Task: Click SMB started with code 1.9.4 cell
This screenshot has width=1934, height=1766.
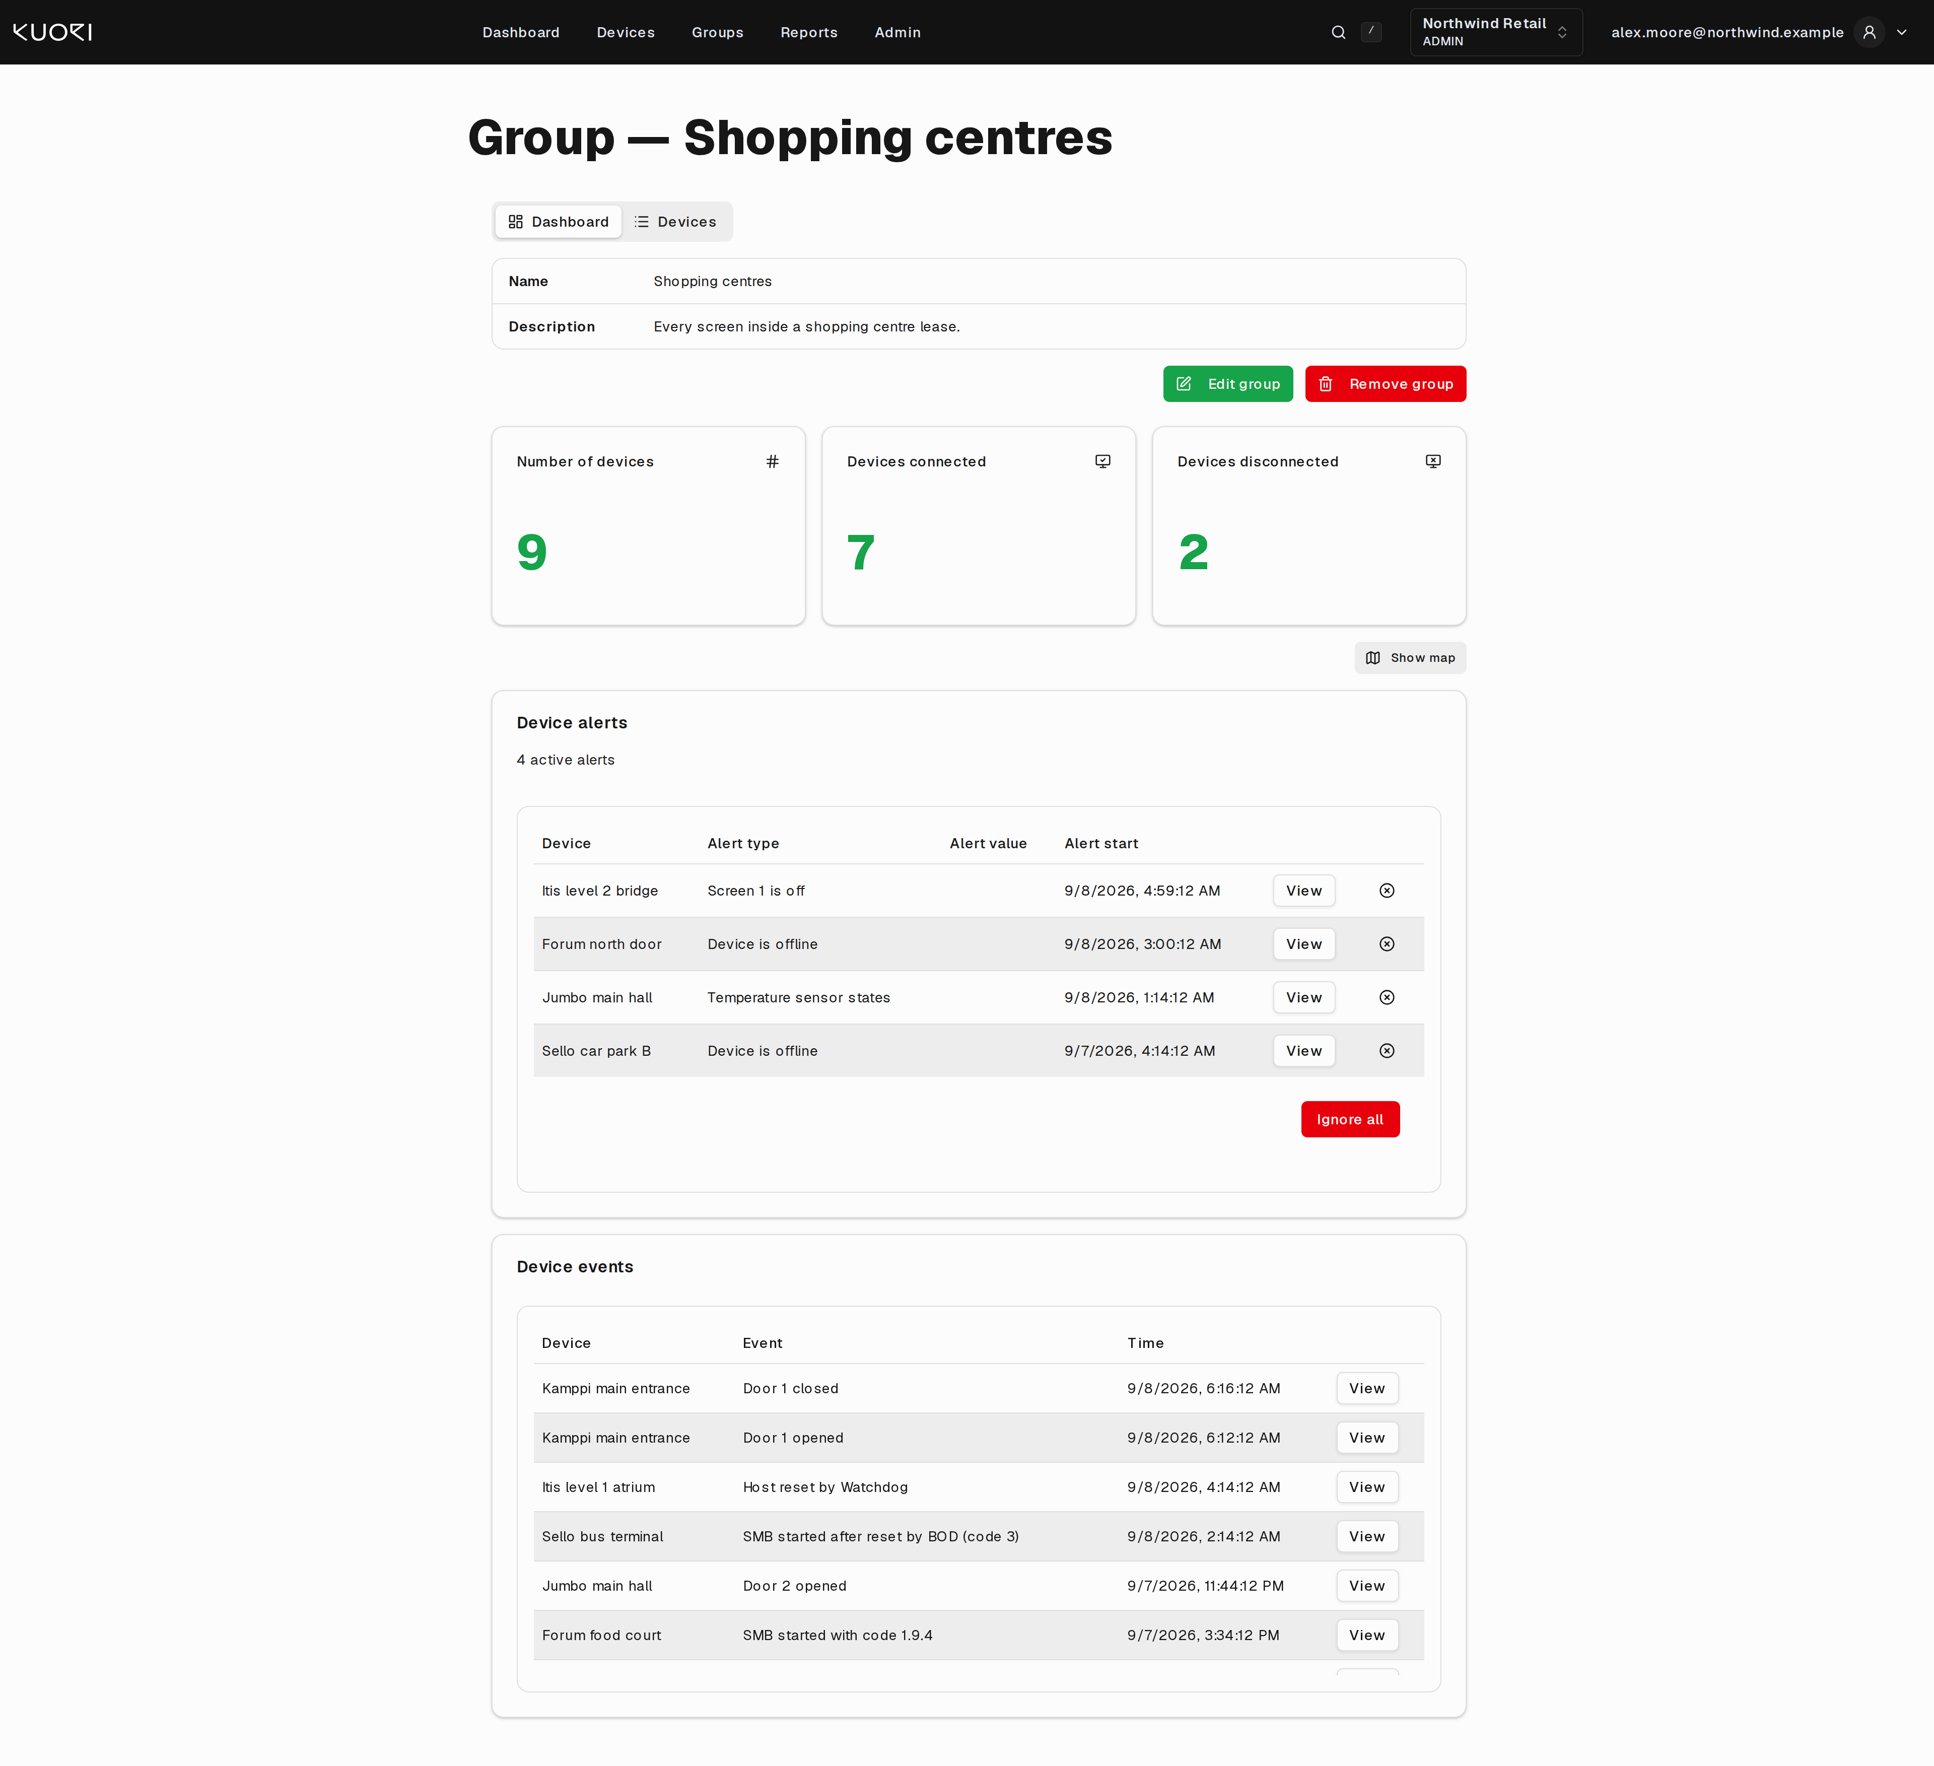Action: pos(838,1636)
